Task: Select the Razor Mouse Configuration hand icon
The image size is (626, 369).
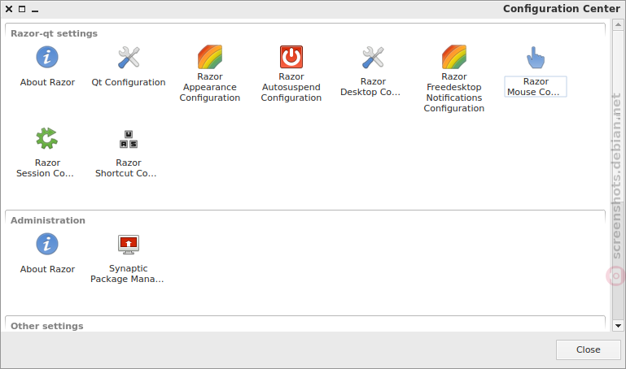Action: (x=536, y=57)
